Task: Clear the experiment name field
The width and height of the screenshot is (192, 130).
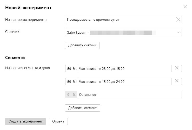Action: click(178, 19)
